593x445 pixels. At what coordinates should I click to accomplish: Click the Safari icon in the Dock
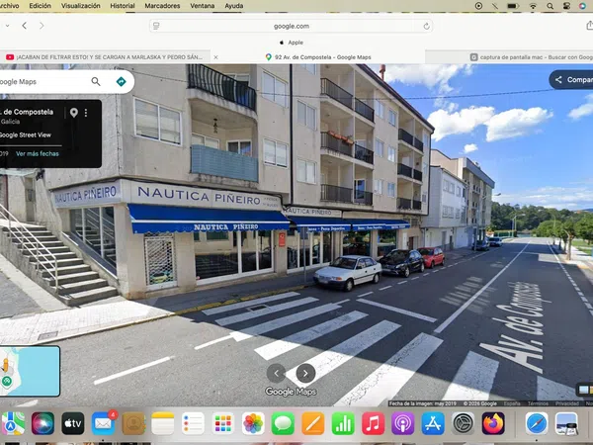tap(537, 423)
